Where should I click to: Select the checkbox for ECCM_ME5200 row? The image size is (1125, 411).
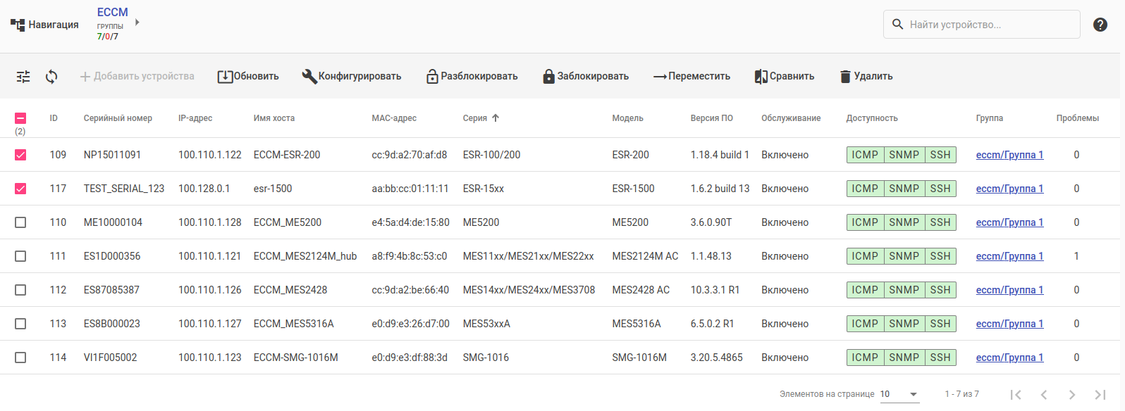point(20,222)
